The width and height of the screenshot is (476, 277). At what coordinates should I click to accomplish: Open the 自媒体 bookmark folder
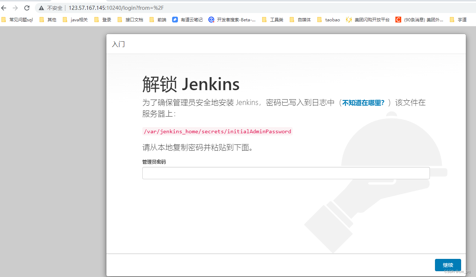coord(300,20)
